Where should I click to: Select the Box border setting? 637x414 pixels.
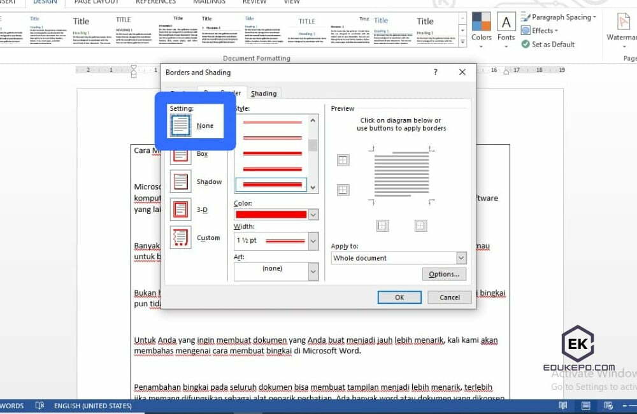[180, 155]
